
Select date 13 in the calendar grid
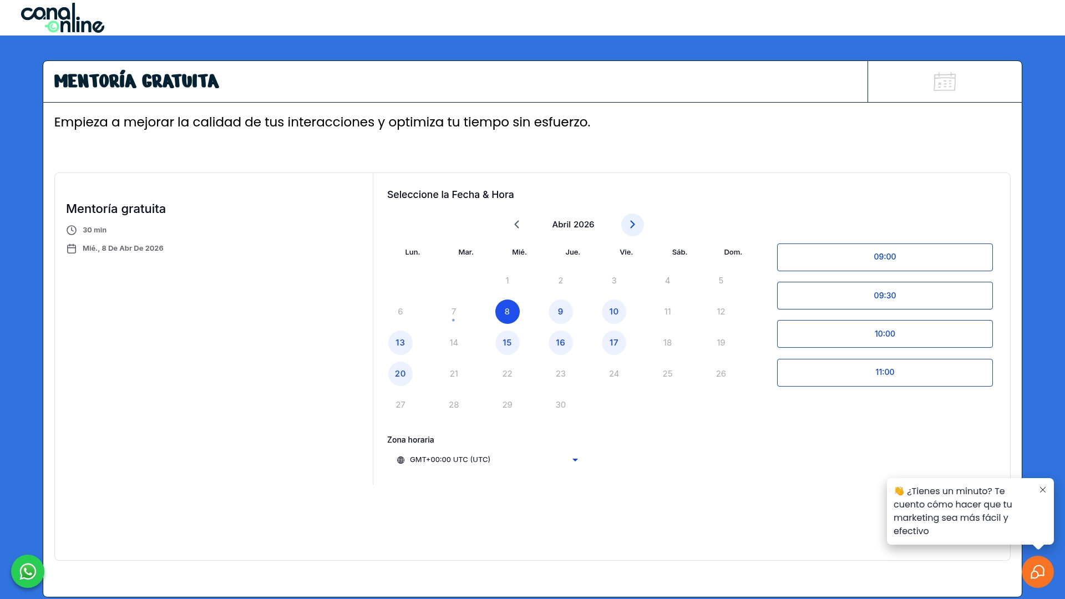click(x=400, y=343)
